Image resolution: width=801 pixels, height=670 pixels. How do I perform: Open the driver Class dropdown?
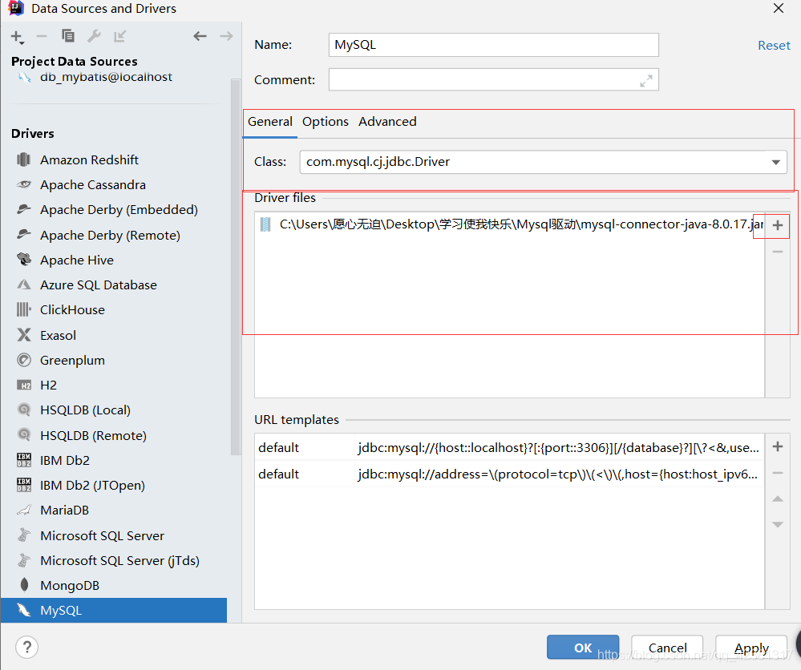[x=776, y=162]
